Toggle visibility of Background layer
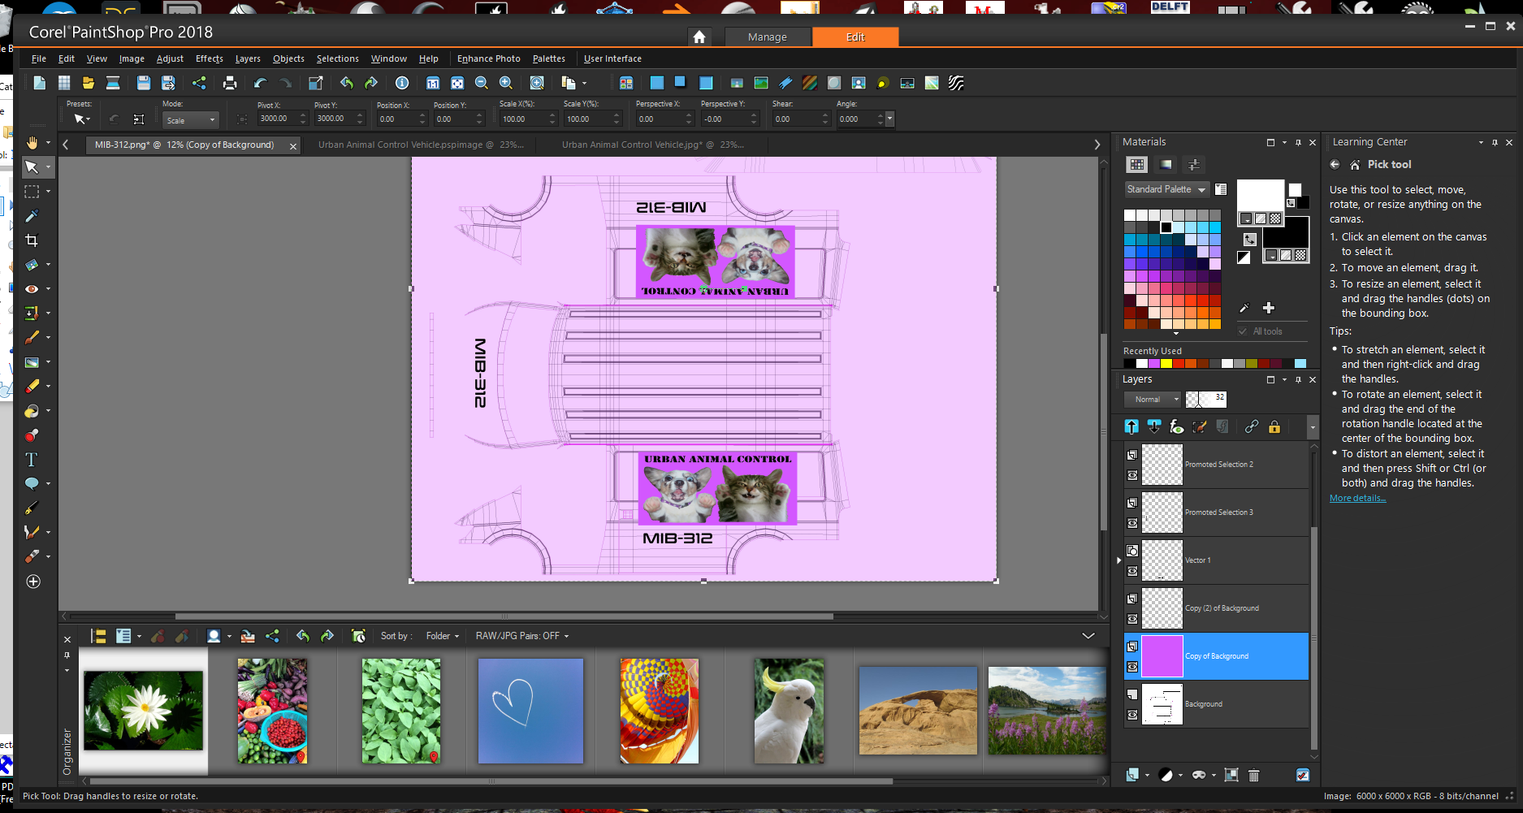Image resolution: width=1523 pixels, height=813 pixels. [1132, 716]
